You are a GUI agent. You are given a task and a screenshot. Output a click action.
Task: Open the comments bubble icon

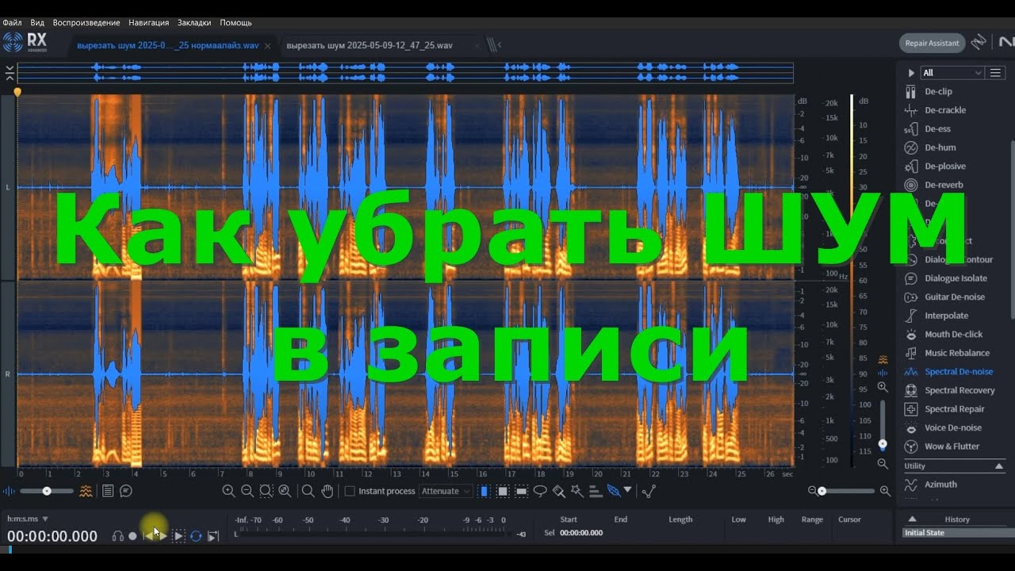tap(125, 491)
